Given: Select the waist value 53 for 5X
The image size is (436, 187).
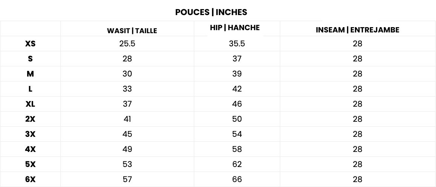Looking at the screenshot, I should 127,164.
